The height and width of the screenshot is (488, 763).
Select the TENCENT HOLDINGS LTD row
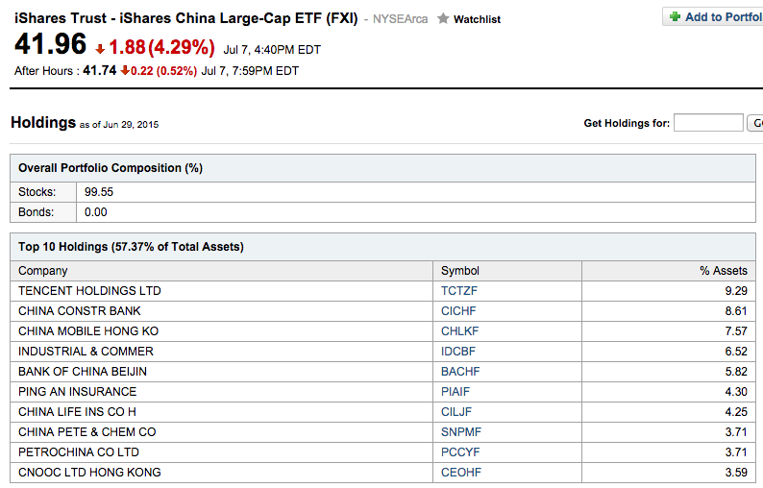(x=89, y=291)
